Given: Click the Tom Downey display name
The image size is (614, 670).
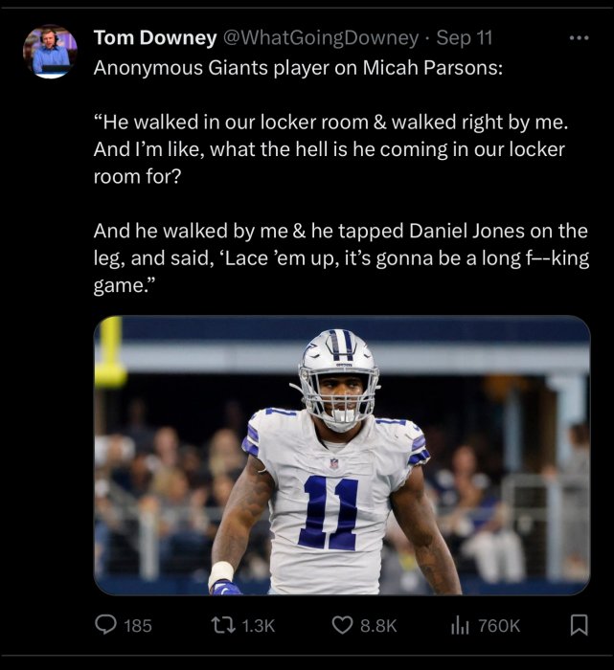Looking at the screenshot, I should point(154,38).
